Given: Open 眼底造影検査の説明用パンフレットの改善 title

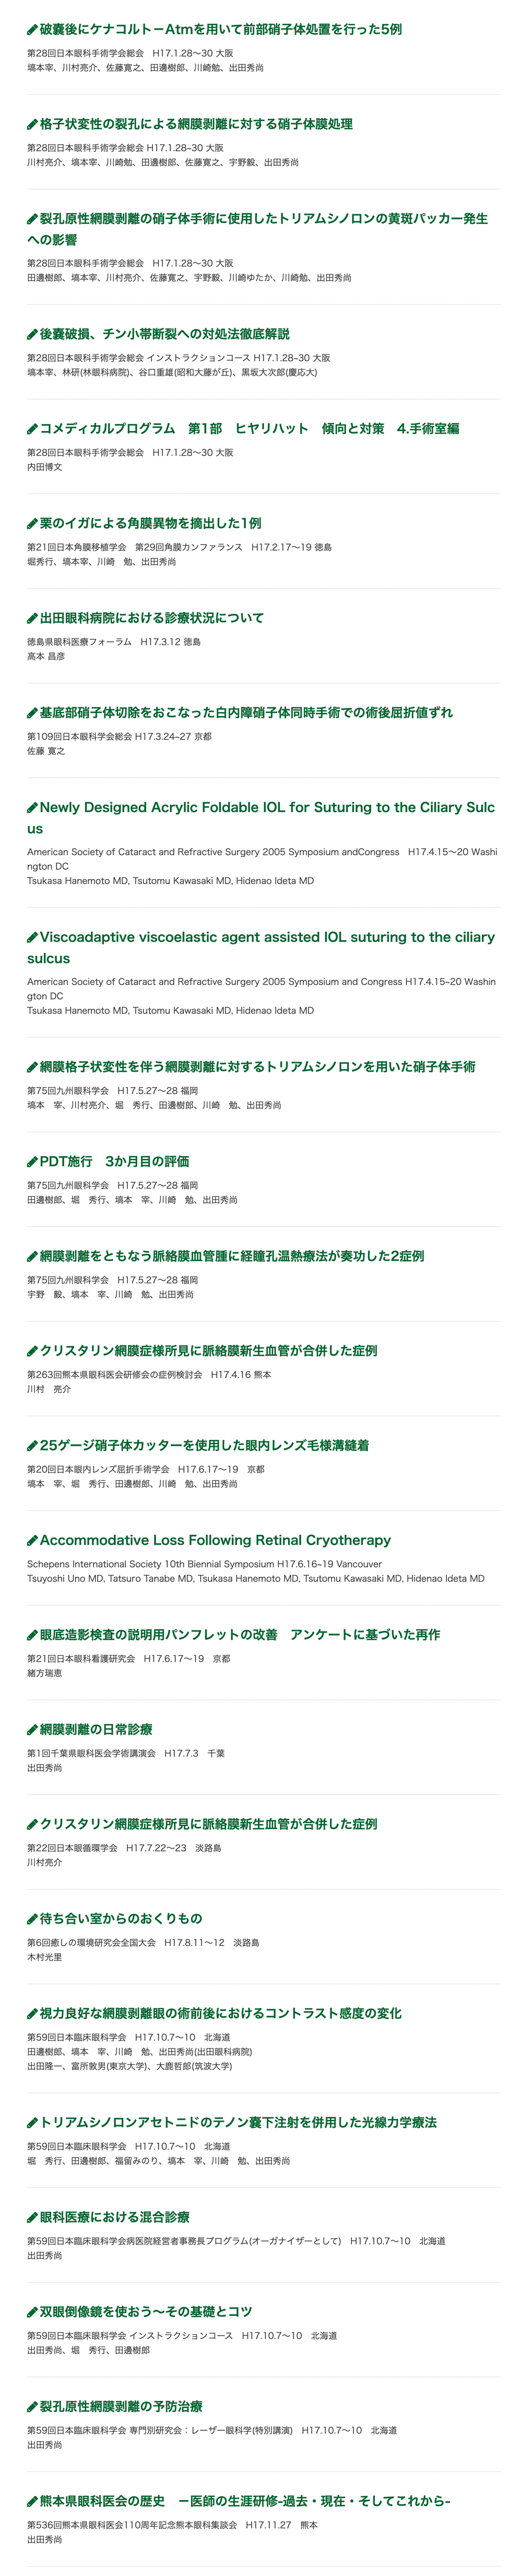Looking at the screenshot, I should coord(240,1635).
